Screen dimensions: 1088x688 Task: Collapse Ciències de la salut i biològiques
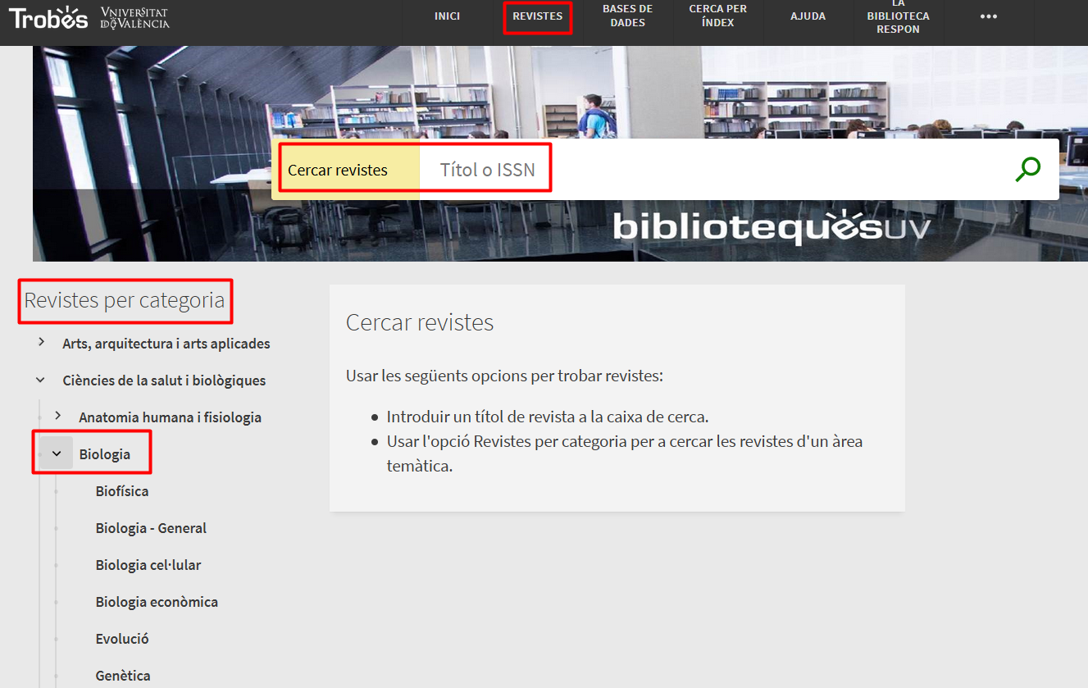point(41,380)
